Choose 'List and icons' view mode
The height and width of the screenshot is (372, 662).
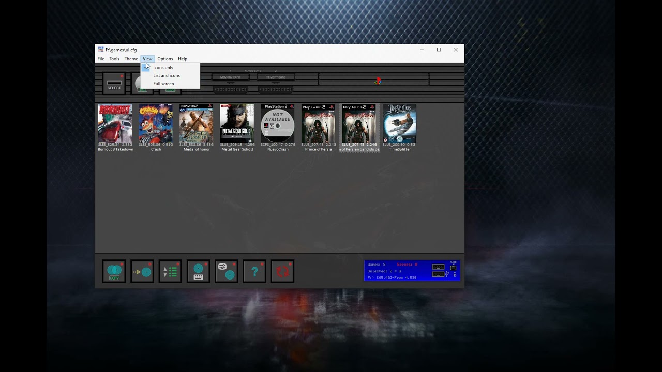pos(170,75)
